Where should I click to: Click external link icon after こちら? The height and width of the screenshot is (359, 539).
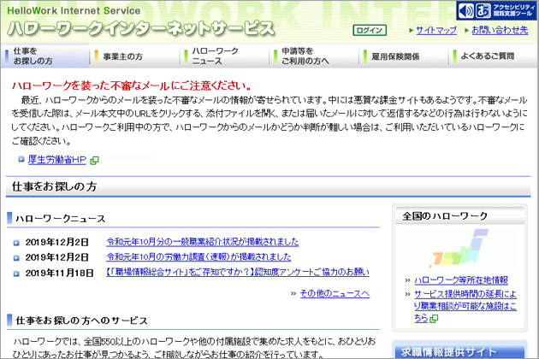[434, 318]
